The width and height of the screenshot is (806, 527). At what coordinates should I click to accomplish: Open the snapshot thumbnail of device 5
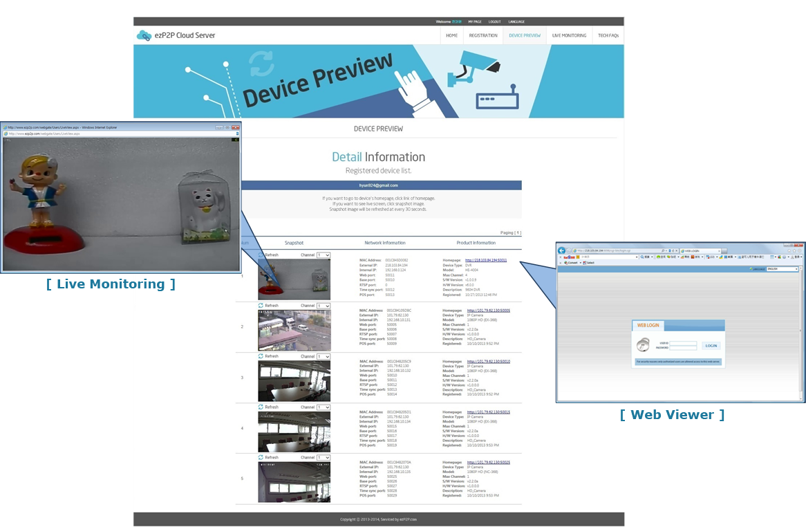pos(294,482)
